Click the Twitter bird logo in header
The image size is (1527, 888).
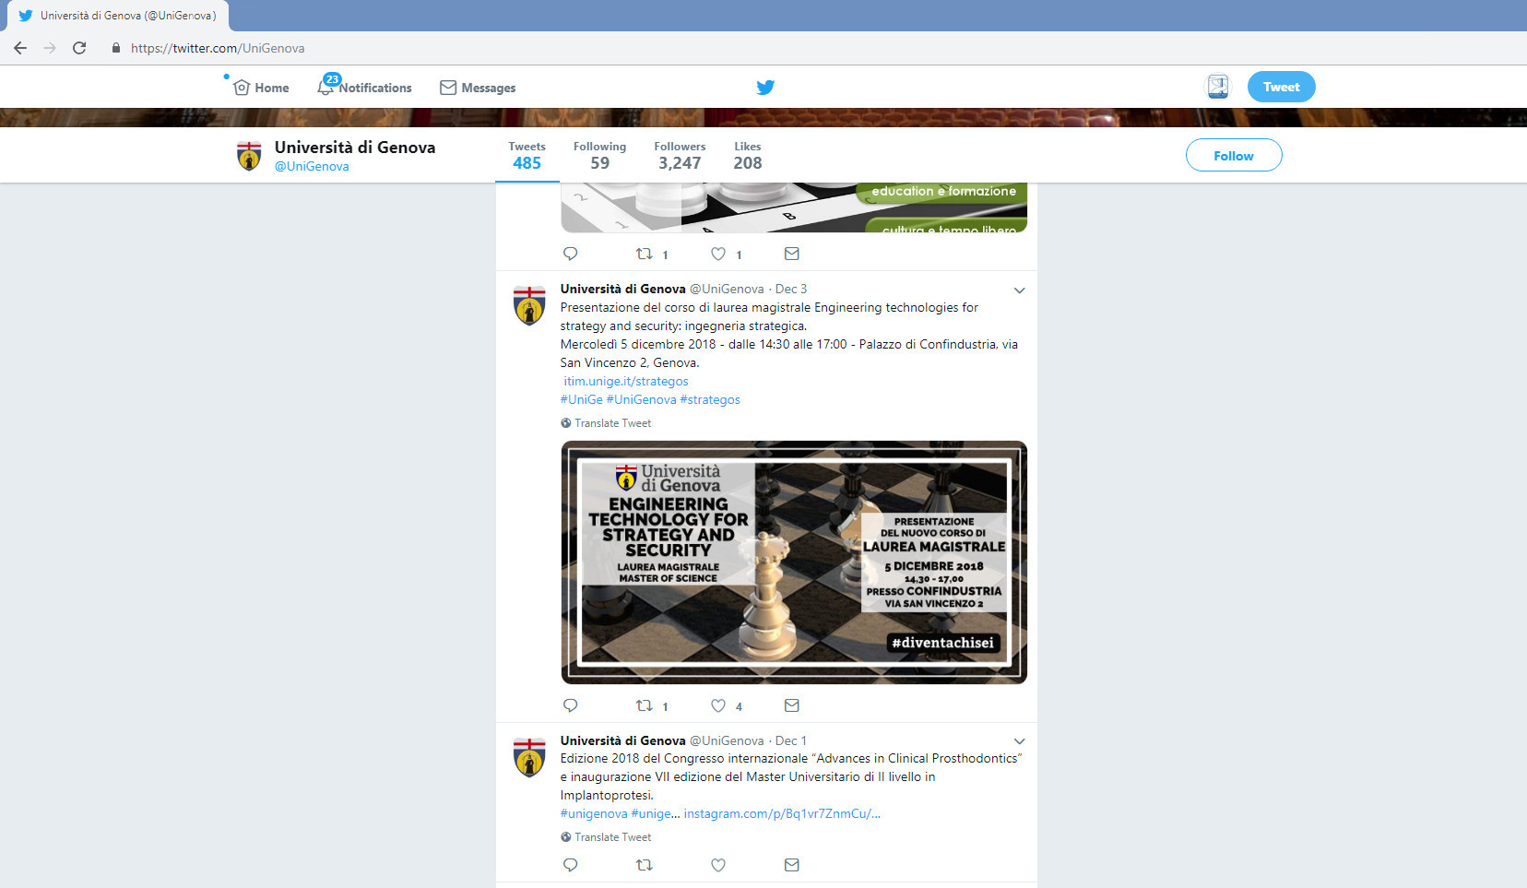pos(765,88)
